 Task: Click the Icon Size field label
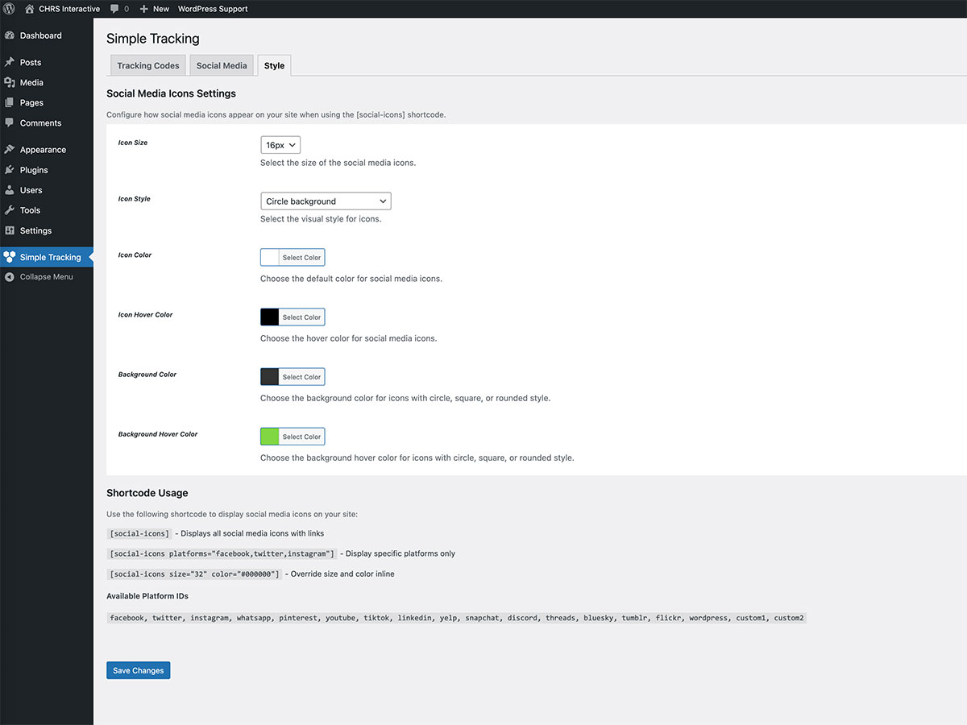click(x=133, y=143)
